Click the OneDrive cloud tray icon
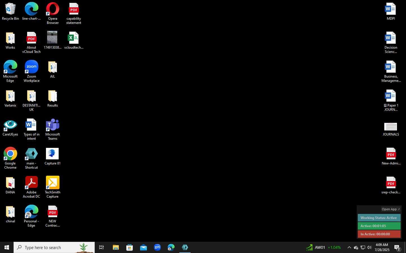The image size is (406, 253). [356, 247]
